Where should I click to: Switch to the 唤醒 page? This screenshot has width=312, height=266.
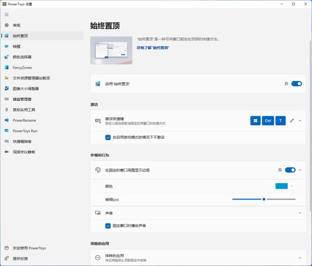pos(42,46)
